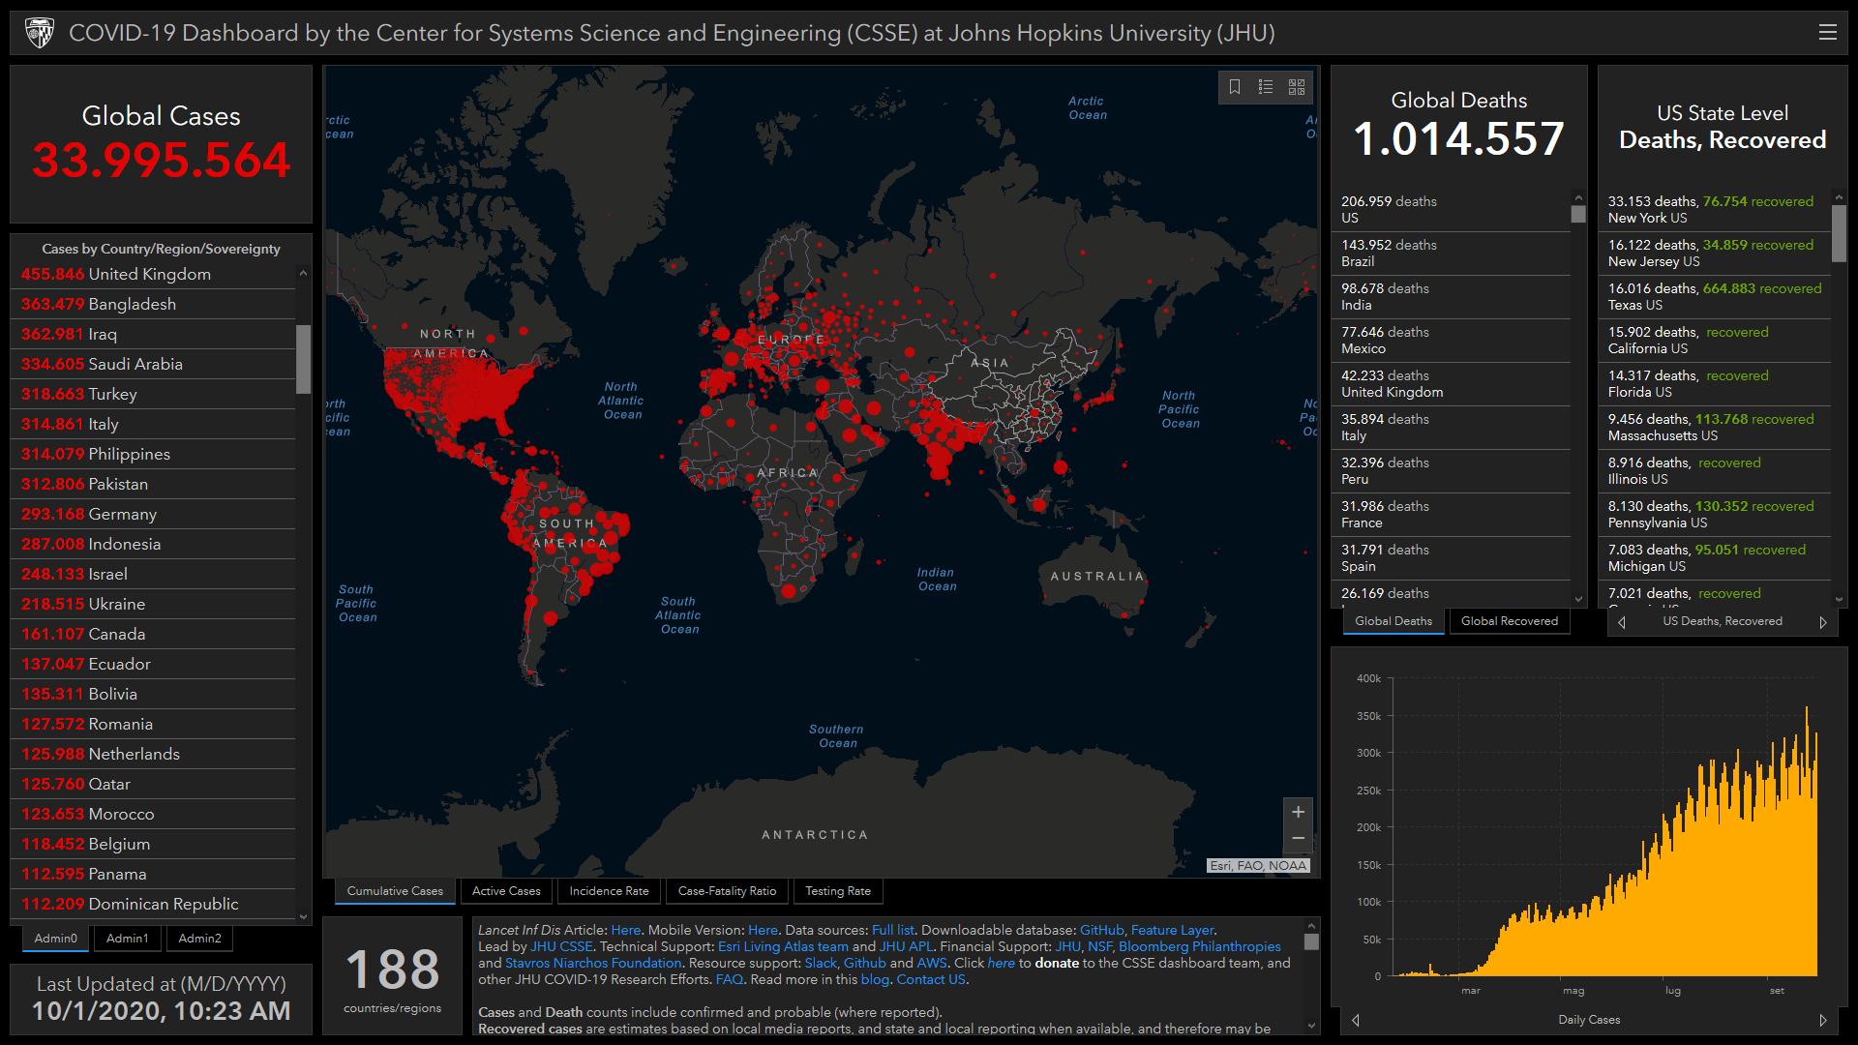The width and height of the screenshot is (1858, 1045).
Task: Click the Esri, FAO, NOAA attribution
Action: pyautogui.click(x=1258, y=865)
